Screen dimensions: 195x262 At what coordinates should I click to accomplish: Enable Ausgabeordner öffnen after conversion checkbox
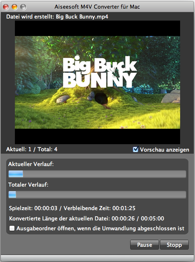coord(12,228)
